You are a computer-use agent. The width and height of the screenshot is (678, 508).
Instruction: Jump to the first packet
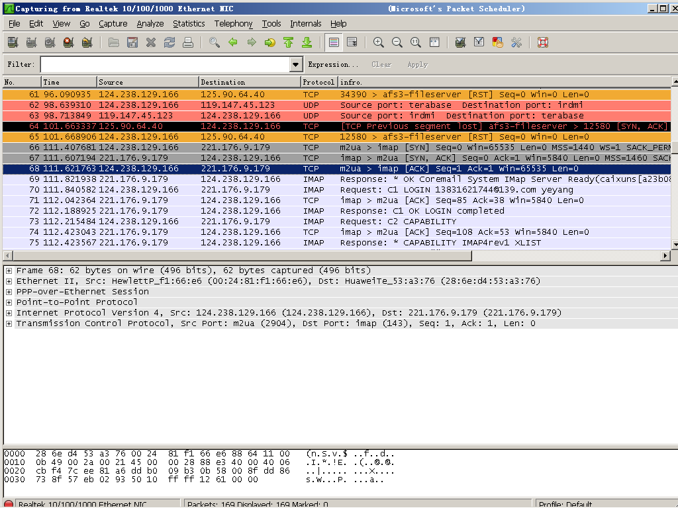coord(289,42)
